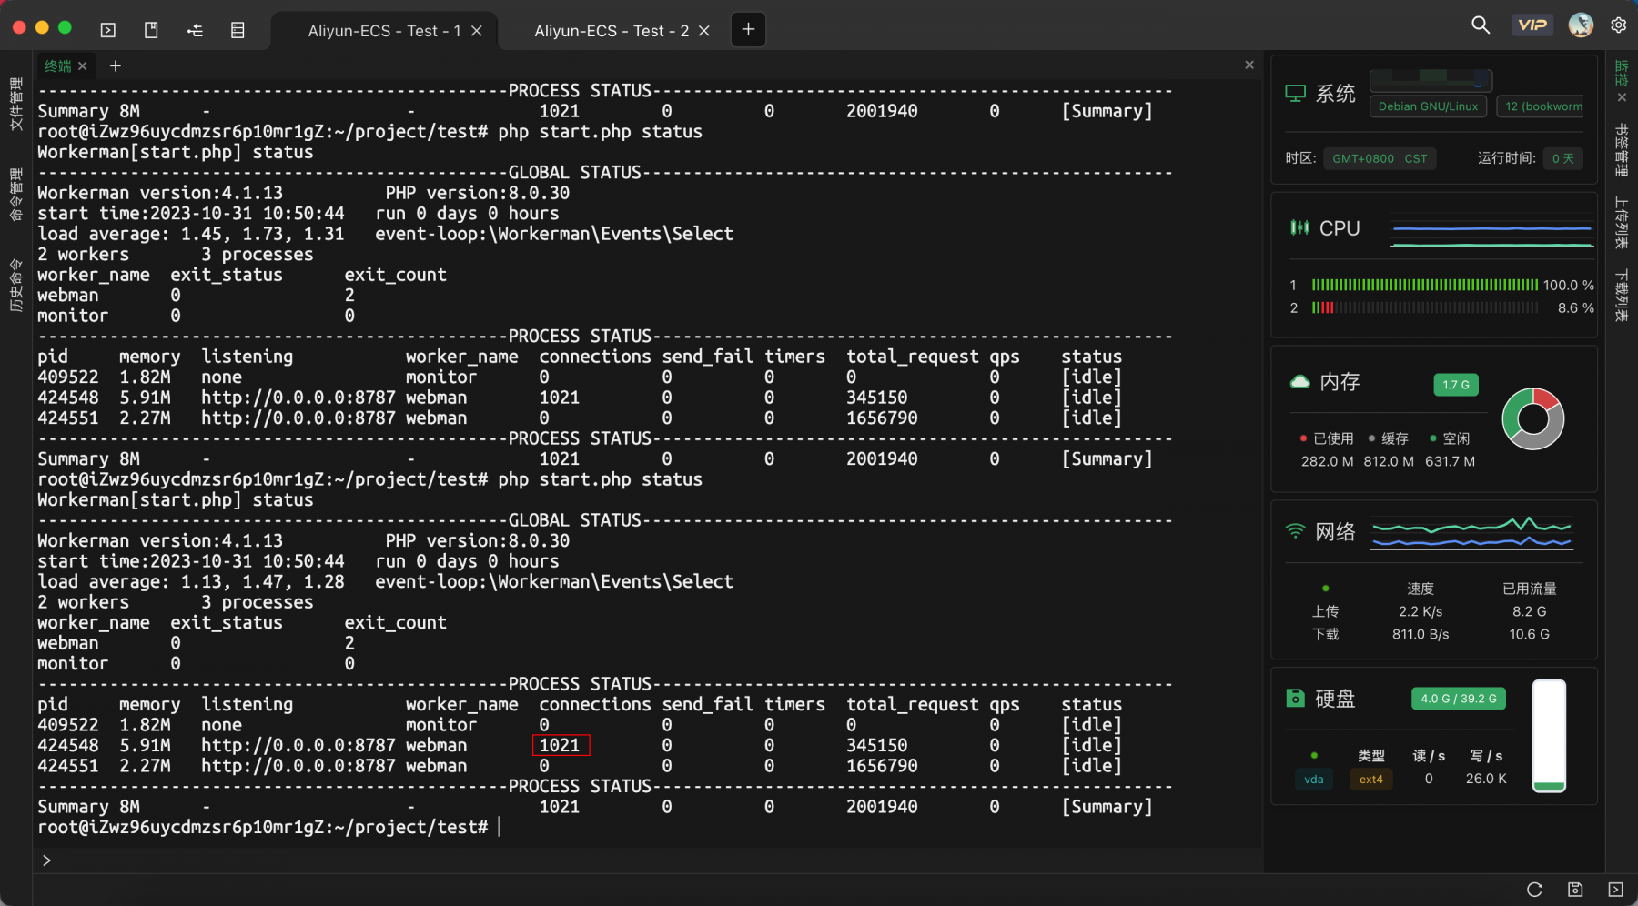Click the VIP badge
This screenshot has width=1638, height=906.
(1532, 25)
